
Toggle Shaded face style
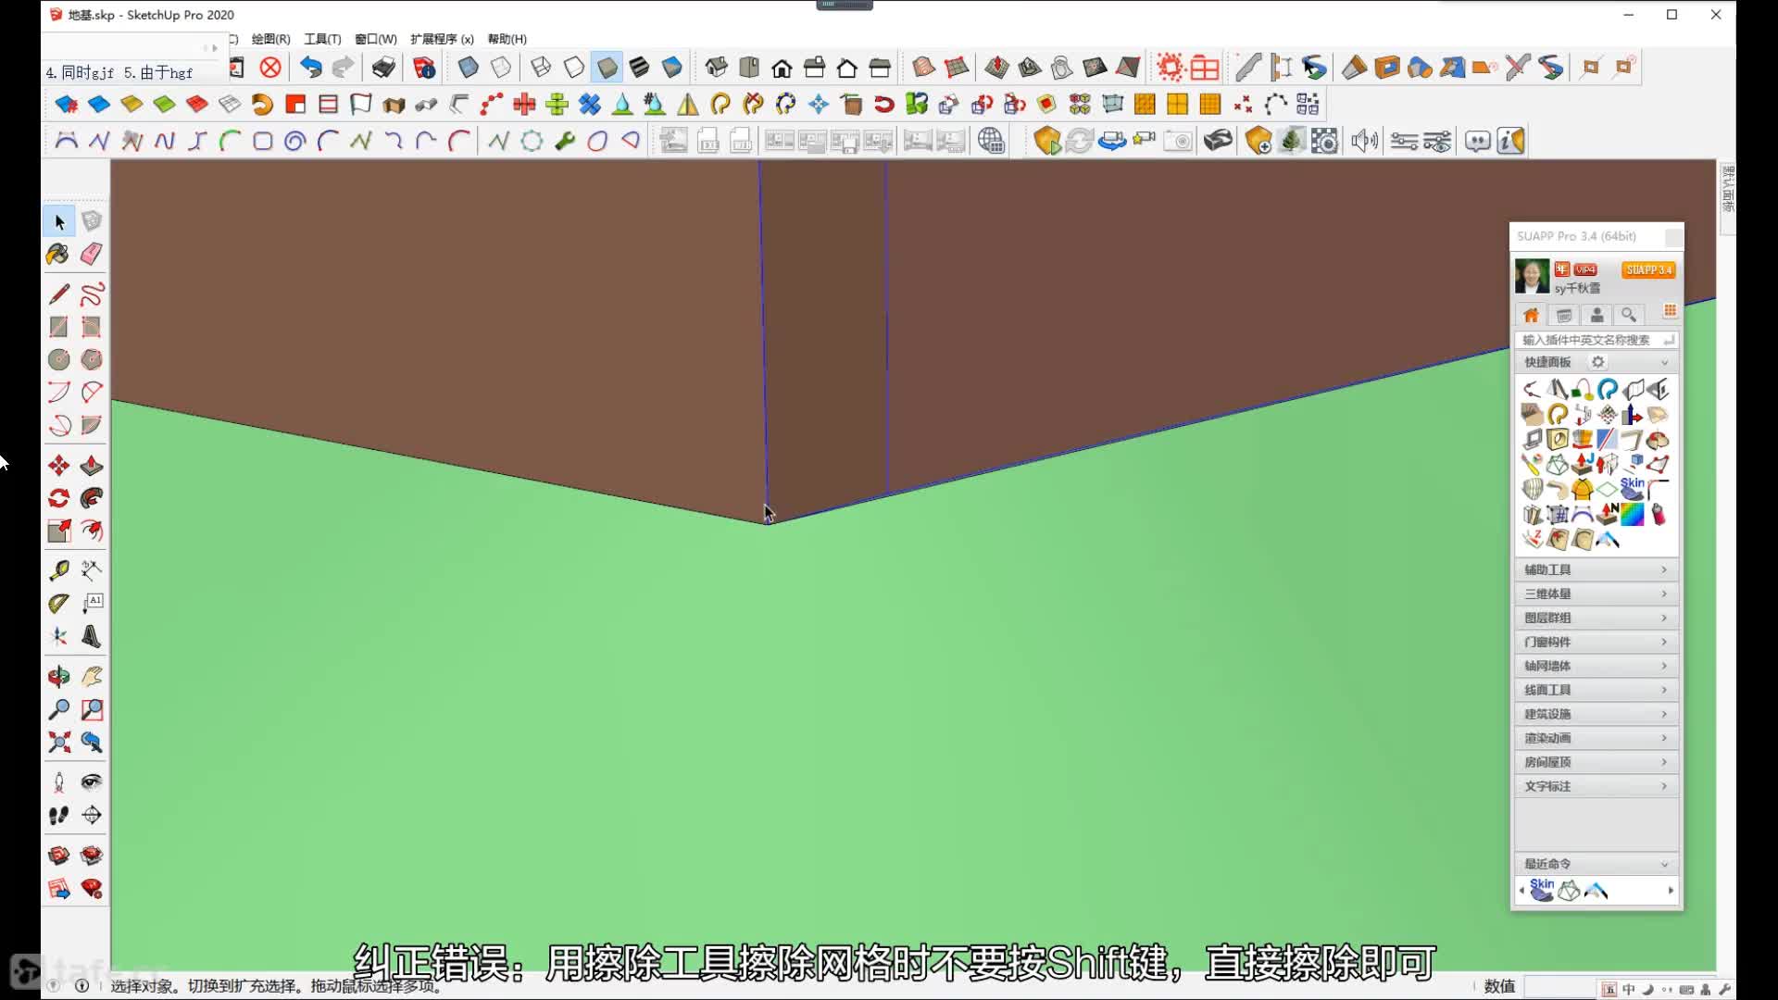[x=607, y=68]
